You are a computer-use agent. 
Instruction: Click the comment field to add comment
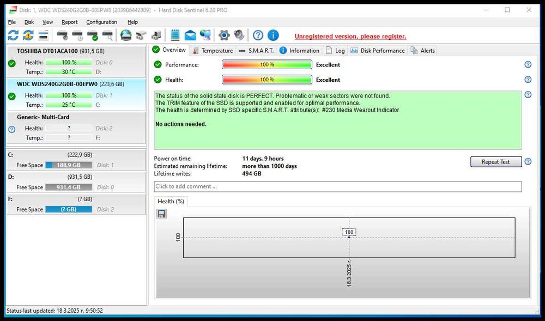tap(337, 186)
